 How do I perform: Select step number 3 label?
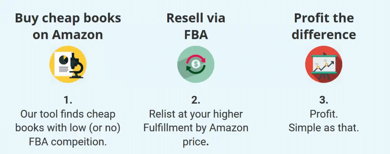pos(324,100)
